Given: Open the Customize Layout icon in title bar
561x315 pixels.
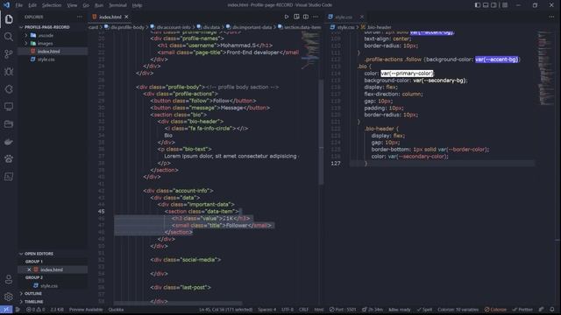Looking at the screenshot, I should pyautogui.click(x=505, y=5).
